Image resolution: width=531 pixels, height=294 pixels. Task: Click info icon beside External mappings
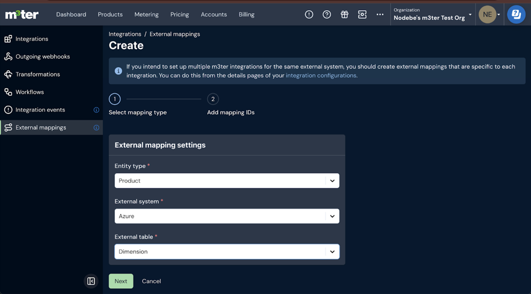point(96,128)
